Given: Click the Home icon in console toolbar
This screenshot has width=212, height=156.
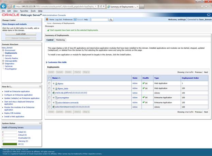Looking at the screenshot, I should pyautogui.click(x=47, y=20).
